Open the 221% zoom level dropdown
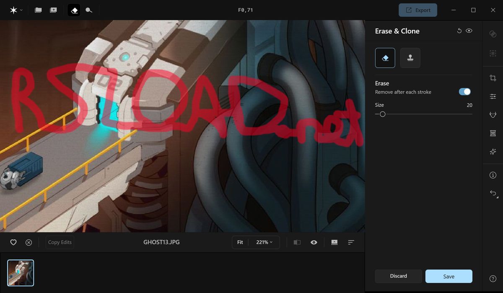 point(264,242)
